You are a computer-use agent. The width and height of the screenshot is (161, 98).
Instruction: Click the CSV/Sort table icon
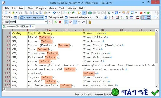click(x=16, y=17)
